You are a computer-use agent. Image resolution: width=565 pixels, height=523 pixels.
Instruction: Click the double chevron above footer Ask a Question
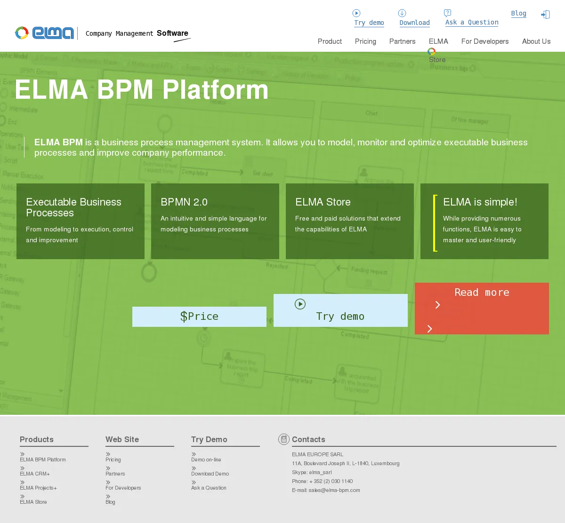pos(194,483)
